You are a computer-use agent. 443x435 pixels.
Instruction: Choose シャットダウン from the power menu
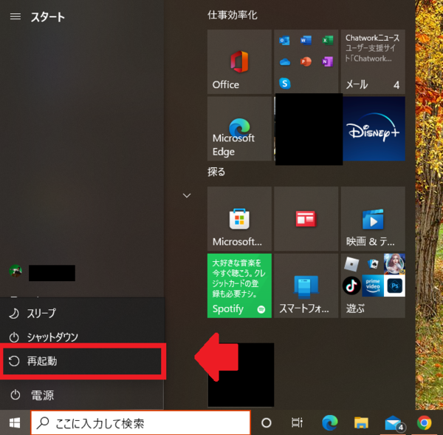click(x=82, y=337)
